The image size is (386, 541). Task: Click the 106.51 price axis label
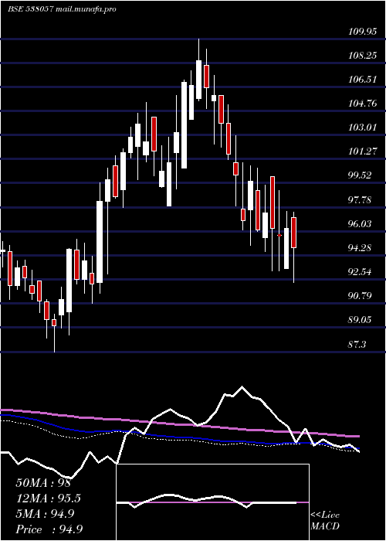363,80
